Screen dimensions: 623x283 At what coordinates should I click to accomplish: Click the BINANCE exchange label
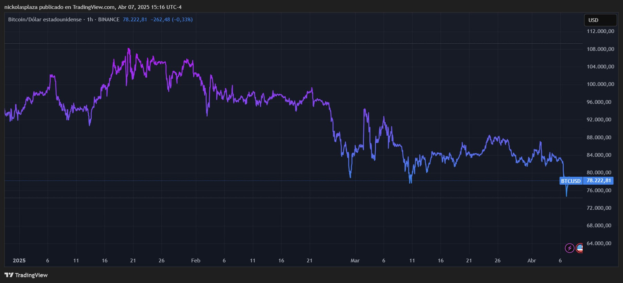pyautogui.click(x=109, y=20)
